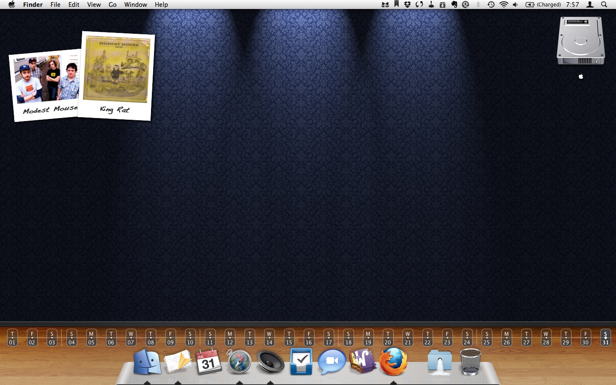Open the hard drive icon on desktop
Screen dimensions: 616x385
[x=581, y=41]
